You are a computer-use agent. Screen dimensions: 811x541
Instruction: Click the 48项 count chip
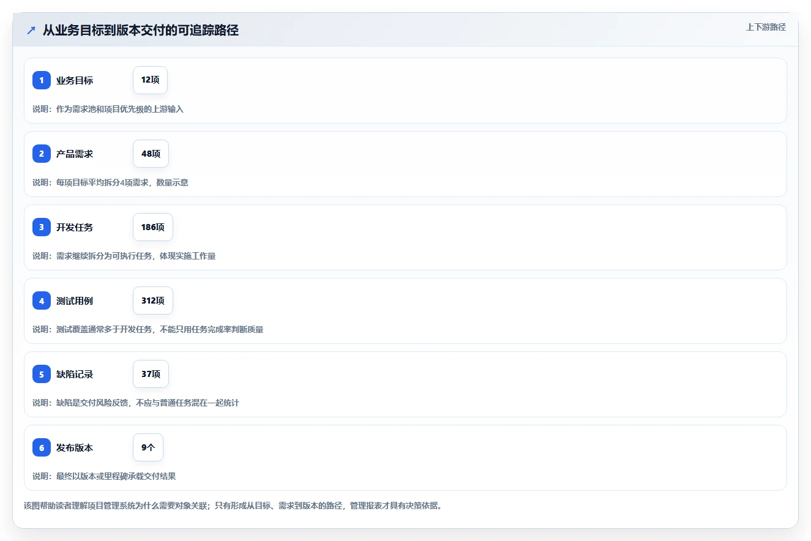coord(151,154)
